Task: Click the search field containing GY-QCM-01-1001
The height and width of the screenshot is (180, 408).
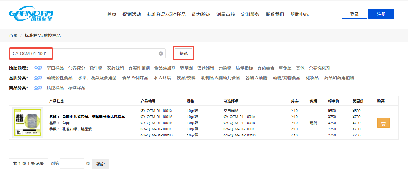Action: pos(84,54)
